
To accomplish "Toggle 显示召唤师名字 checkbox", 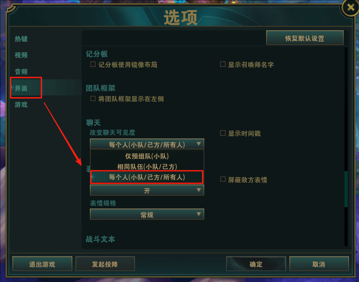I will pyautogui.click(x=223, y=64).
